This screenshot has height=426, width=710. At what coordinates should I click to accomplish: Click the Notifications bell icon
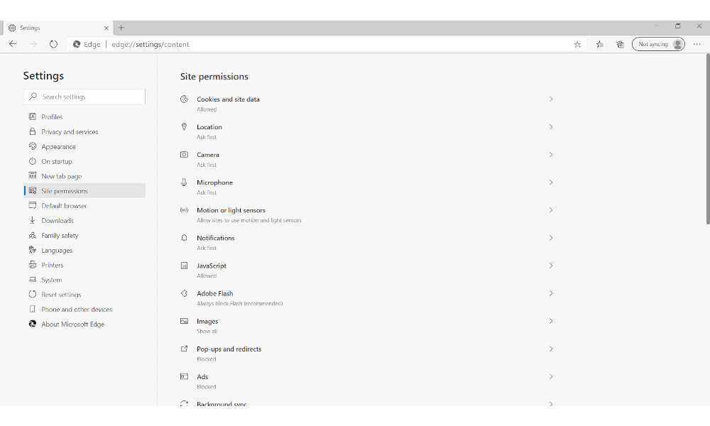tap(184, 238)
